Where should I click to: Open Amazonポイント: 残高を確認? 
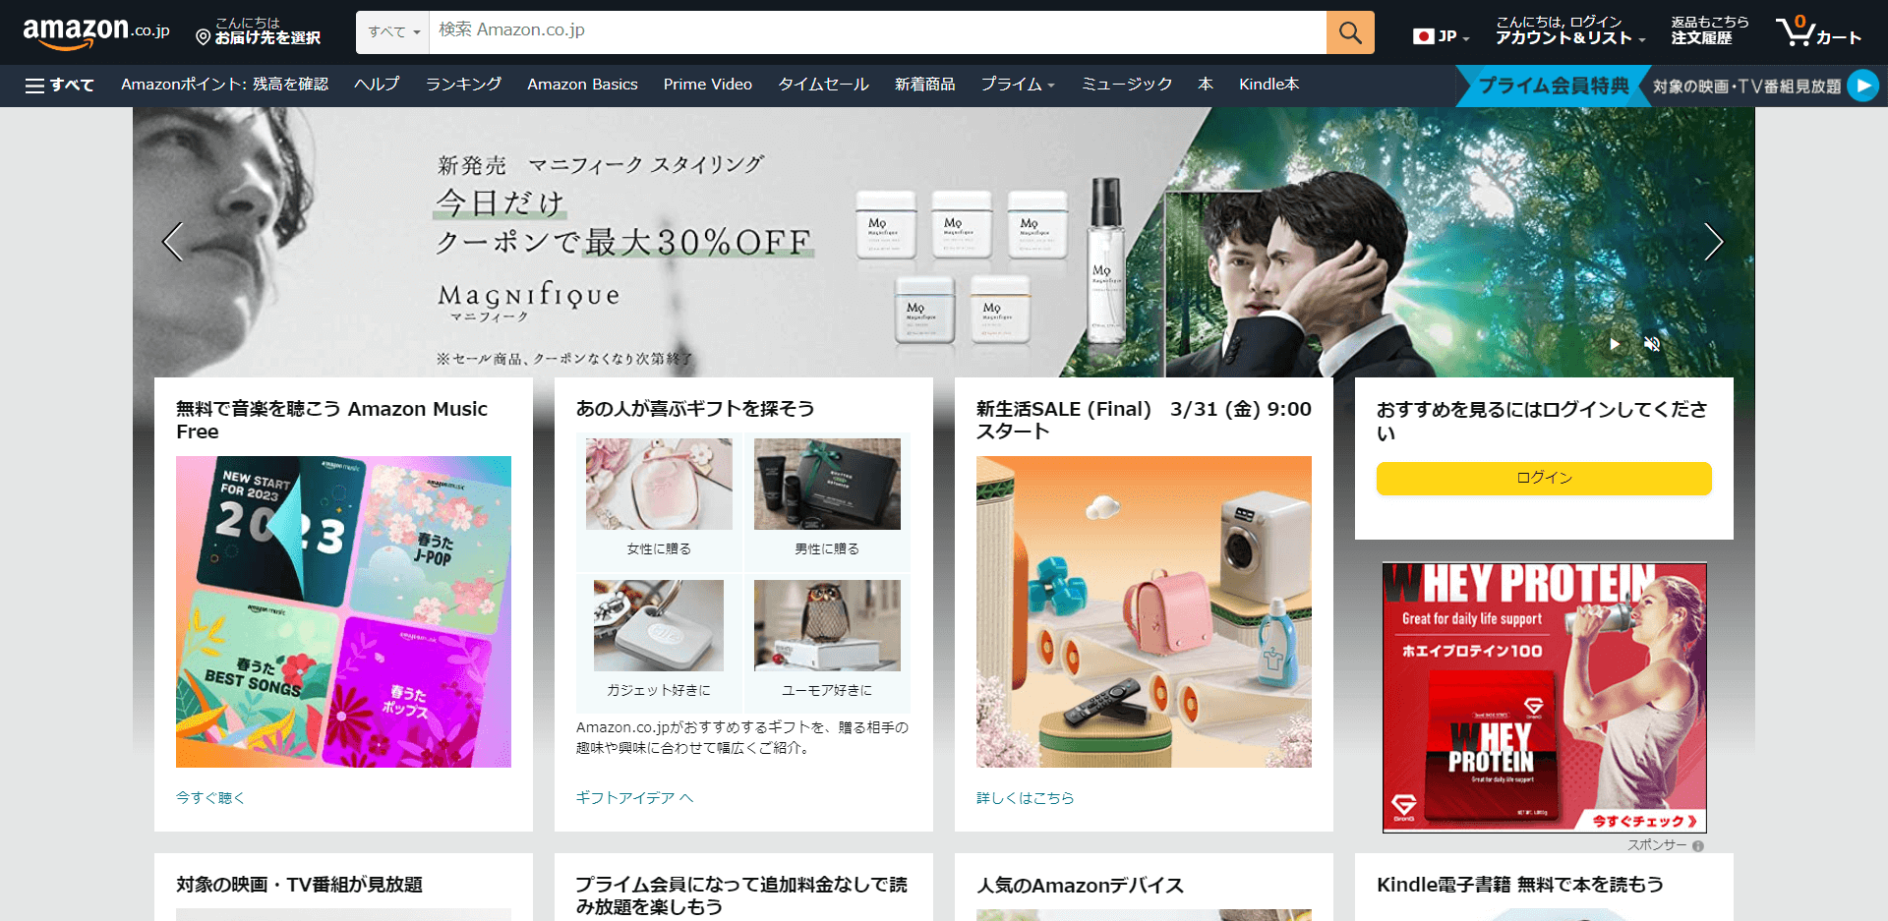[x=225, y=86]
